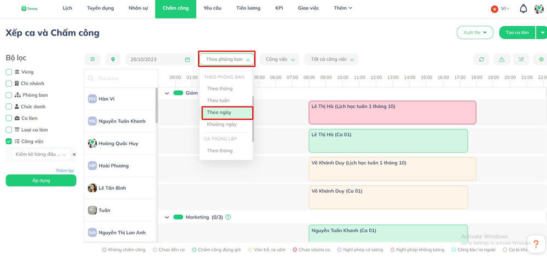Check the Vùng filter checkbox
Viewport: 547px width, 259px height.
[9, 72]
